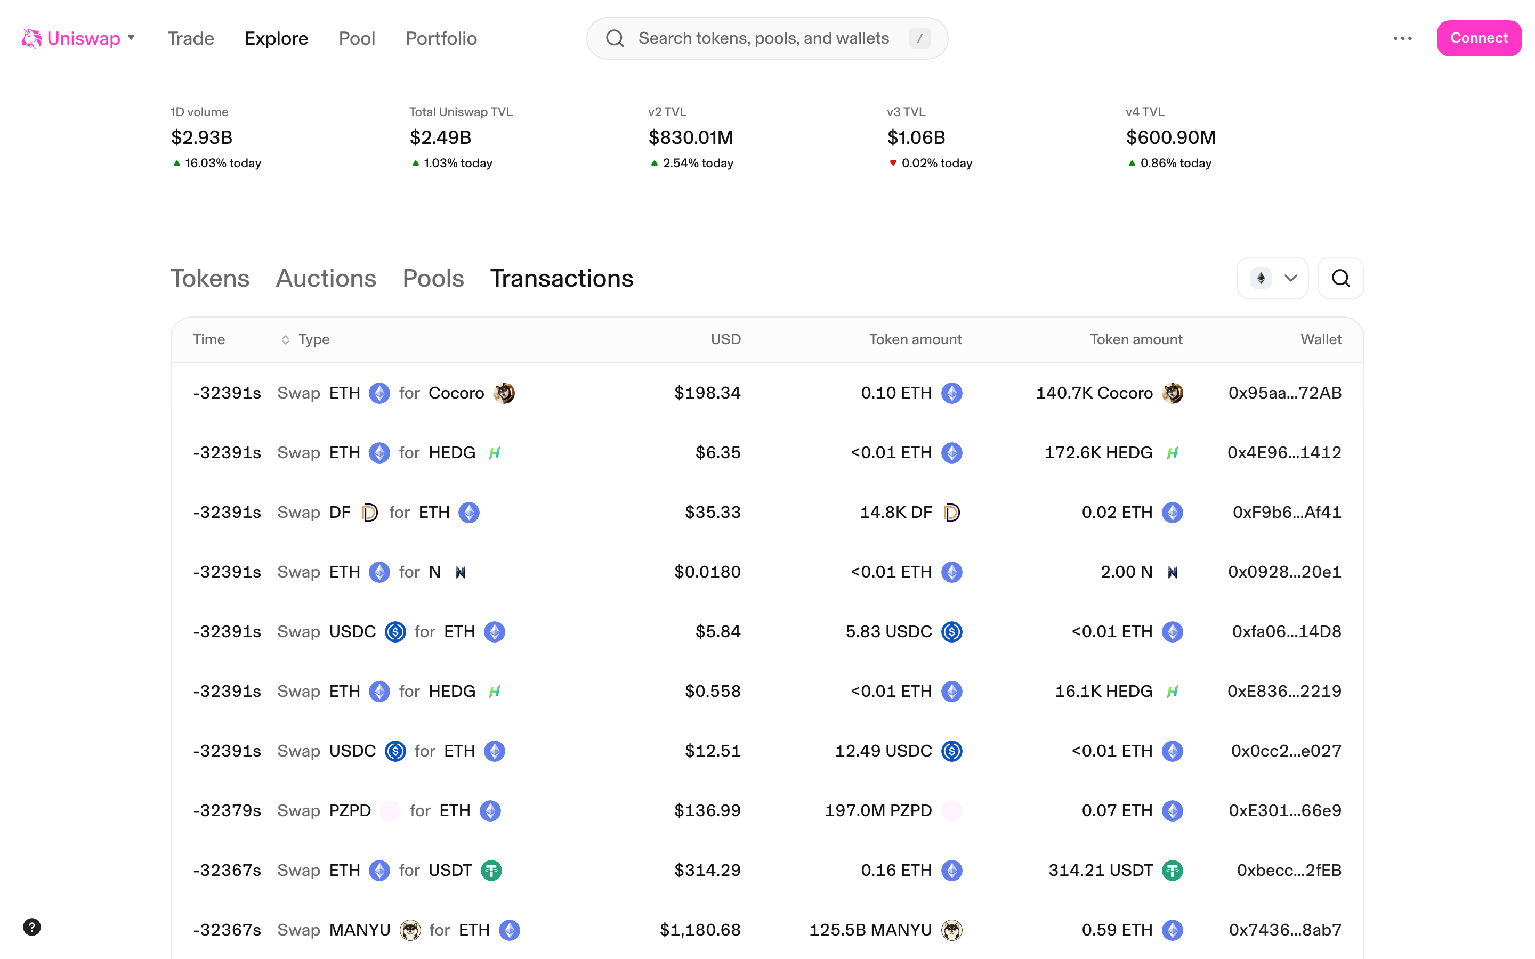This screenshot has height=959, width=1535.
Task: Open the three-dots overflow menu in the header
Action: point(1403,38)
